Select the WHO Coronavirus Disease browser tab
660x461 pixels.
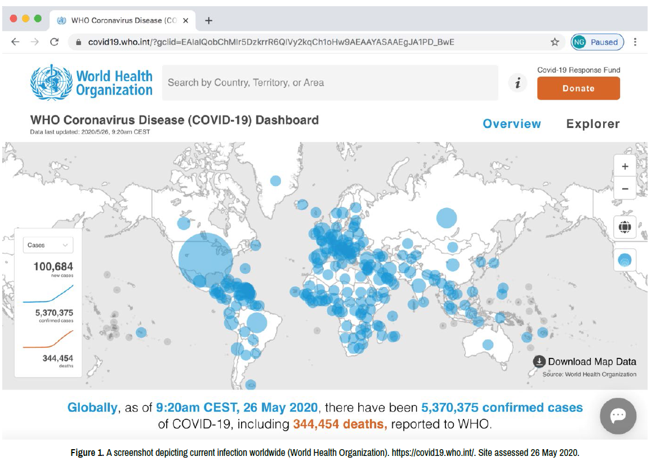(123, 20)
